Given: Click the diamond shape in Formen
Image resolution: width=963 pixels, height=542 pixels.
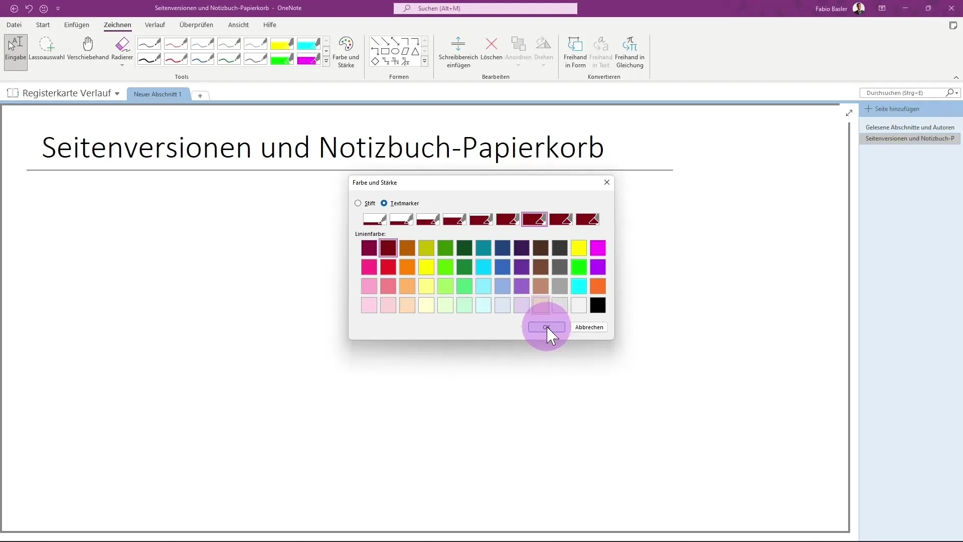Looking at the screenshot, I should pos(375,61).
